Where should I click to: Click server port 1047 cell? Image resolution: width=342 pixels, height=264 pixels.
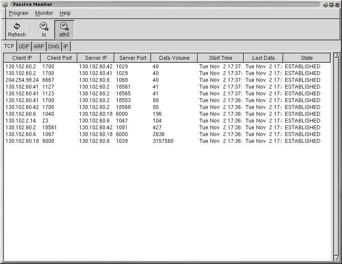tap(122, 120)
